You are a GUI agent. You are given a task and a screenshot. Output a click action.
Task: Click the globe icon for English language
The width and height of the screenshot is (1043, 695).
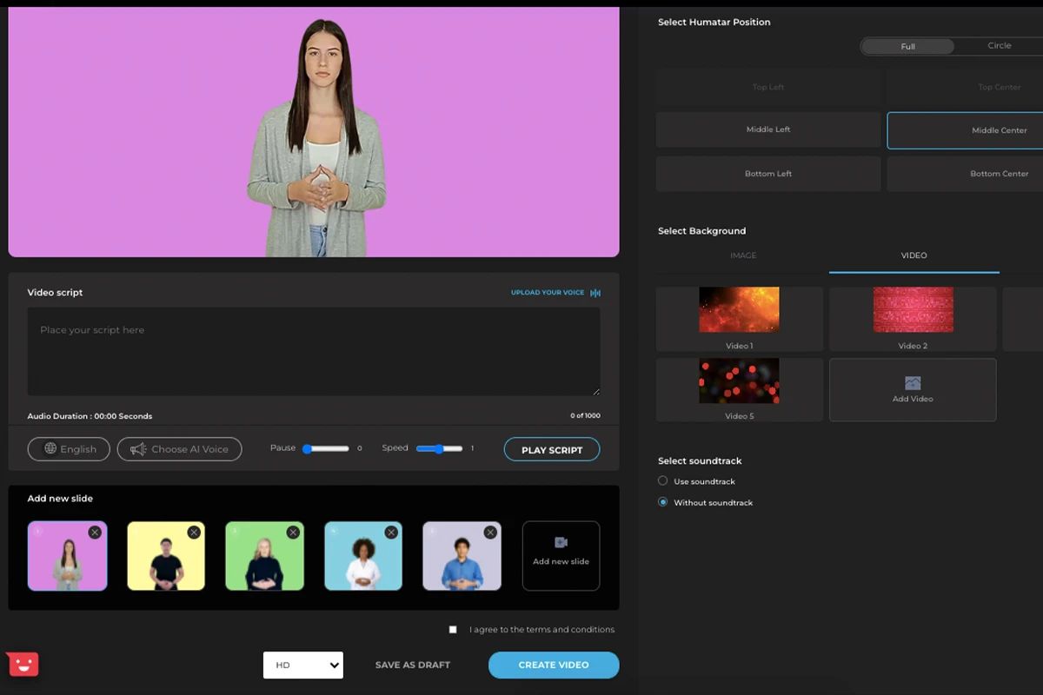pyautogui.click(x=50, y=449)
